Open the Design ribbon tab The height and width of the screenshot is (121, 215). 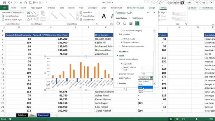(x=152, y=8)
